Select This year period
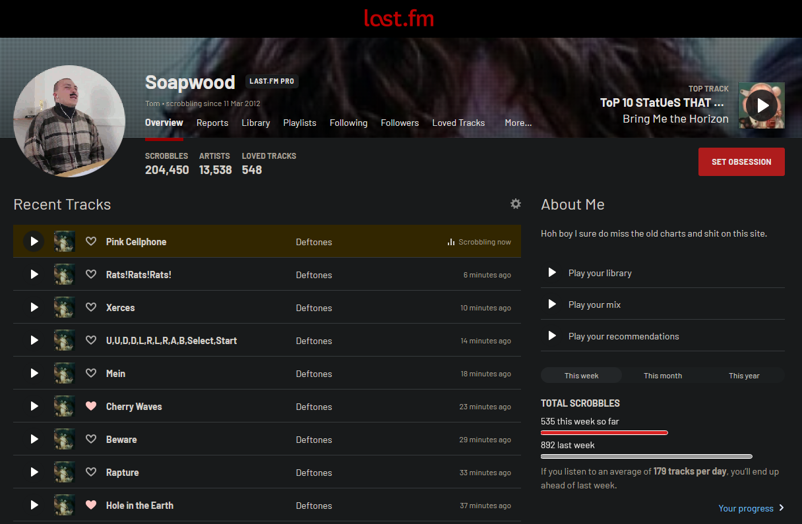The height and width of the screenshot is (524, 802). pyautogui.click(x=744, y=376)
